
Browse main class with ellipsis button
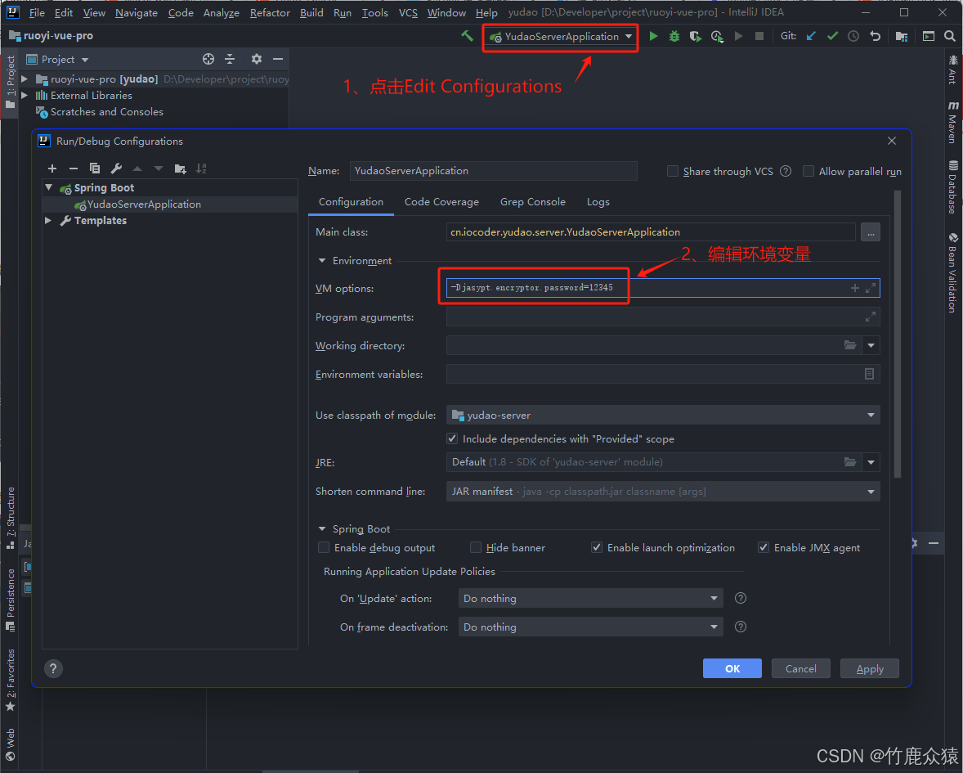tap(871, 232)
